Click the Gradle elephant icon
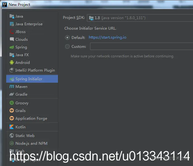This screenshot has height=166, width=193. coord(12,94)
